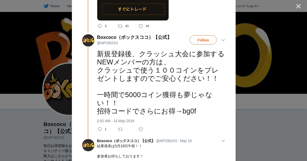Image resolution: width=307 pixels, height=161 pixels.
Task: Expand the chevron on the May 15 reply
Action: pos(223,141)
